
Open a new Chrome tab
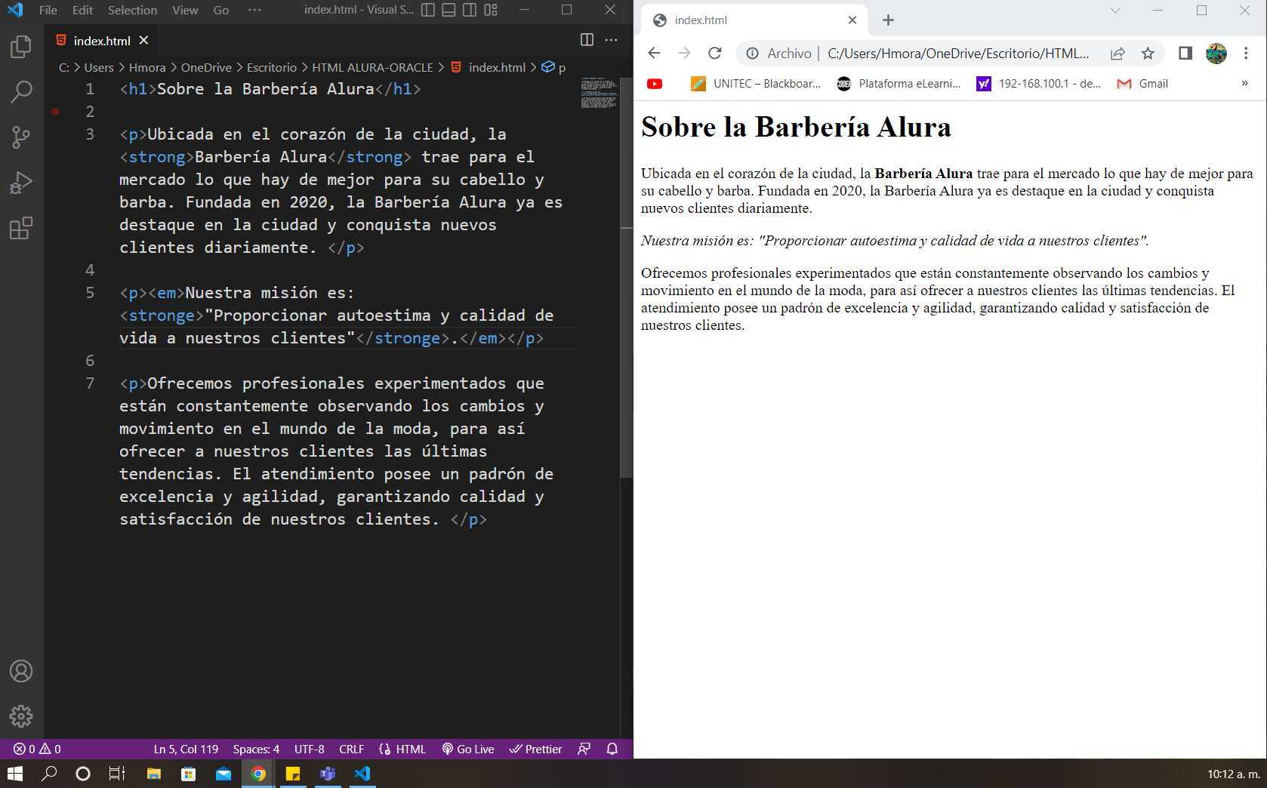coord(888,20)
